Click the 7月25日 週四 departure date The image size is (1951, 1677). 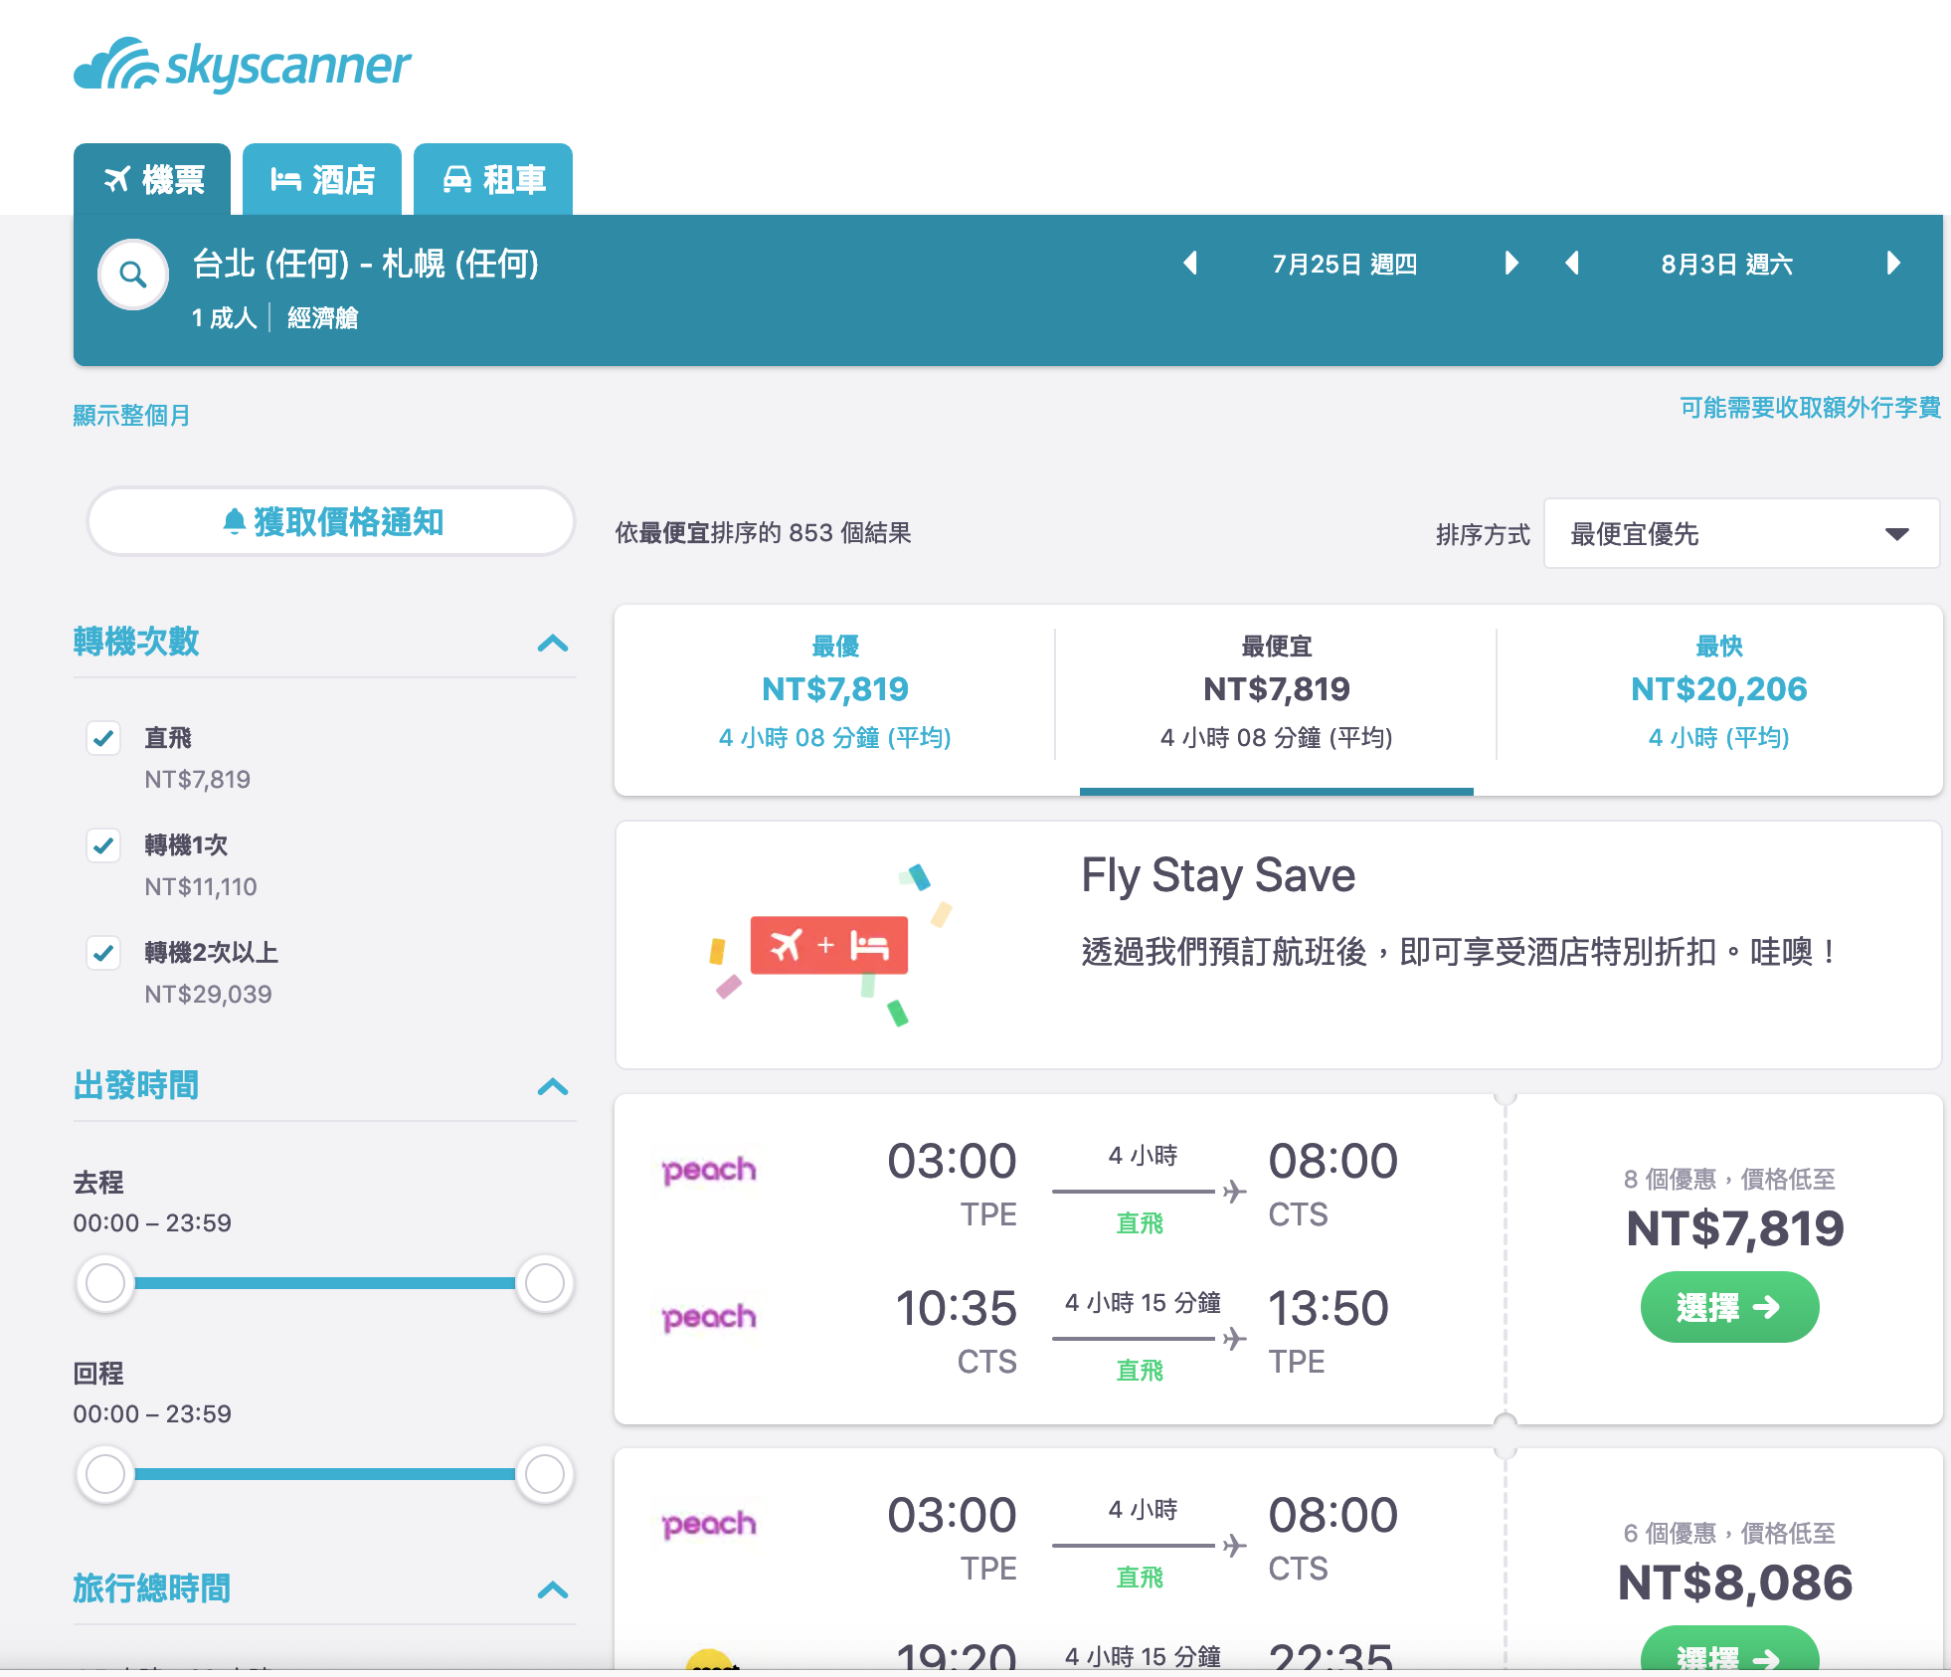click(x=1344, y=265)
